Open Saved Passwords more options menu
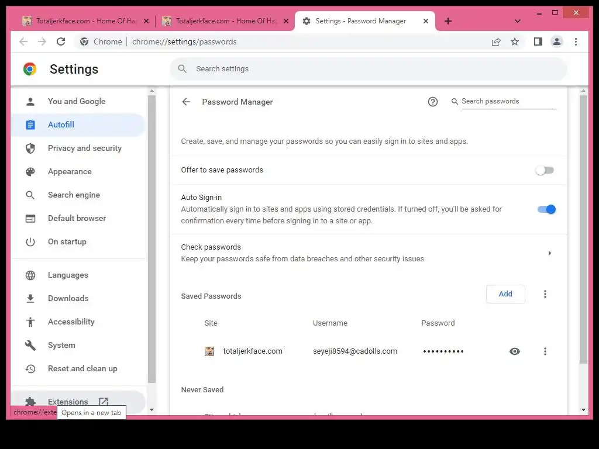Screen dimensions: 599x449 (x=545, y=294)
